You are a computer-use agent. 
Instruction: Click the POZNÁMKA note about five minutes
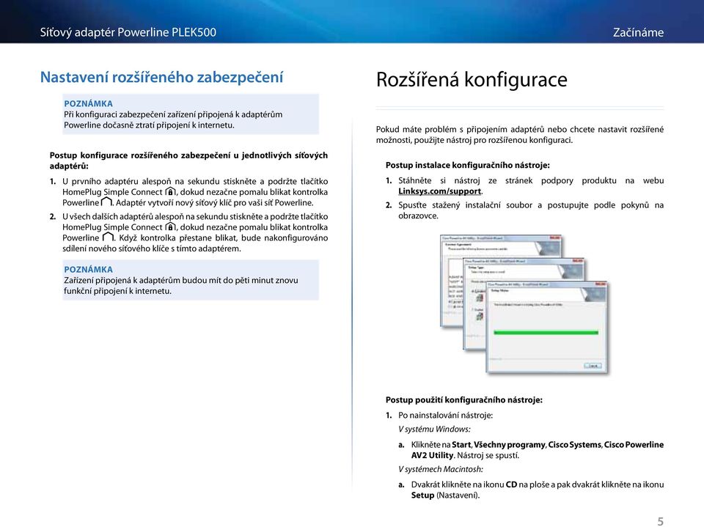pyautogui.click(x=191, y=280)
